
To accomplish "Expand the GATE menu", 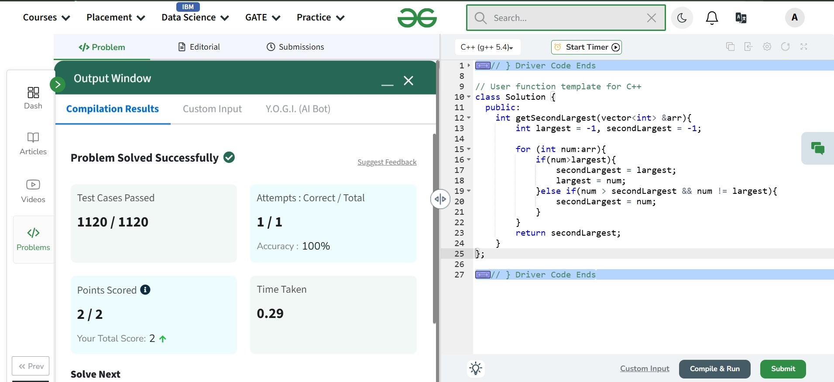I will (263, 17).
